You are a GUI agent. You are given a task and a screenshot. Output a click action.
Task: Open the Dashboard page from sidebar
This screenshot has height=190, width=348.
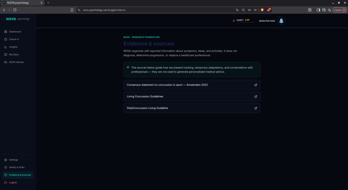(18, 32)
